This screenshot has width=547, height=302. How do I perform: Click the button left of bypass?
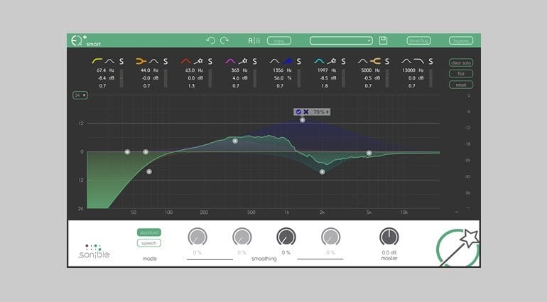[418, 41]
